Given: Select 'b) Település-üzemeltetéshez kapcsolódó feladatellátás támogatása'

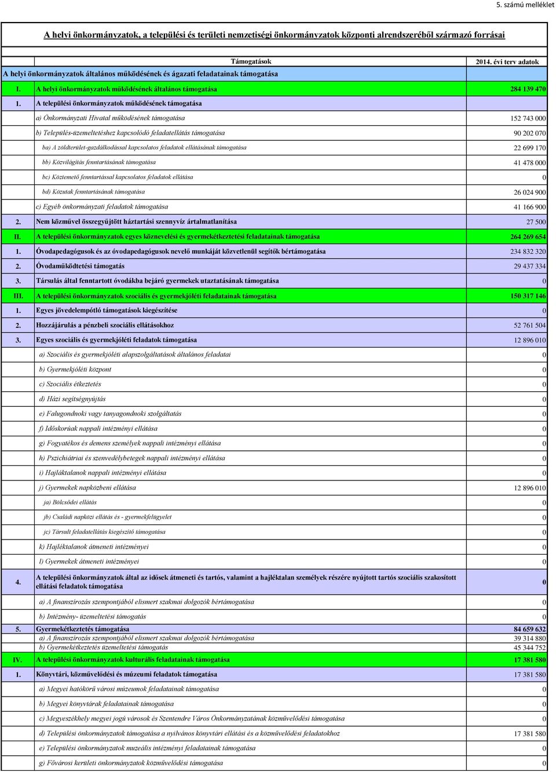Looking at the screenshot, I should click(x=130, y=133).
